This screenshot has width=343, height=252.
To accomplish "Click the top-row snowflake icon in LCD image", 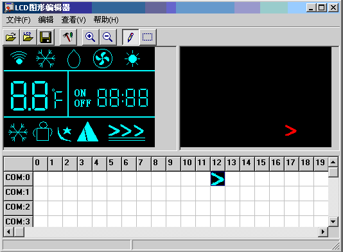I will point(46,59).
